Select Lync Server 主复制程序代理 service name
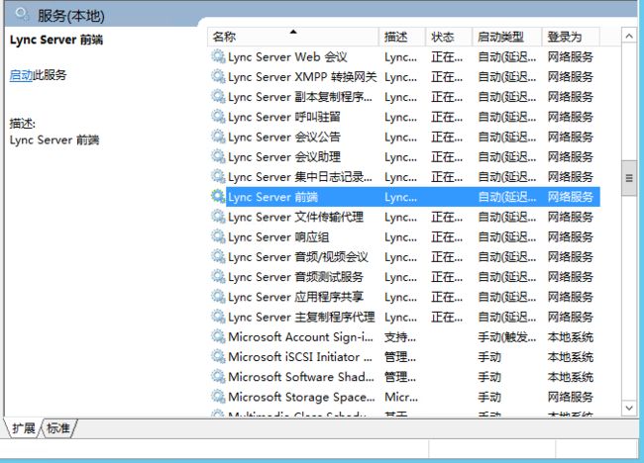The image size is (644, 463). pyautogui.click(x=301, y=317)
